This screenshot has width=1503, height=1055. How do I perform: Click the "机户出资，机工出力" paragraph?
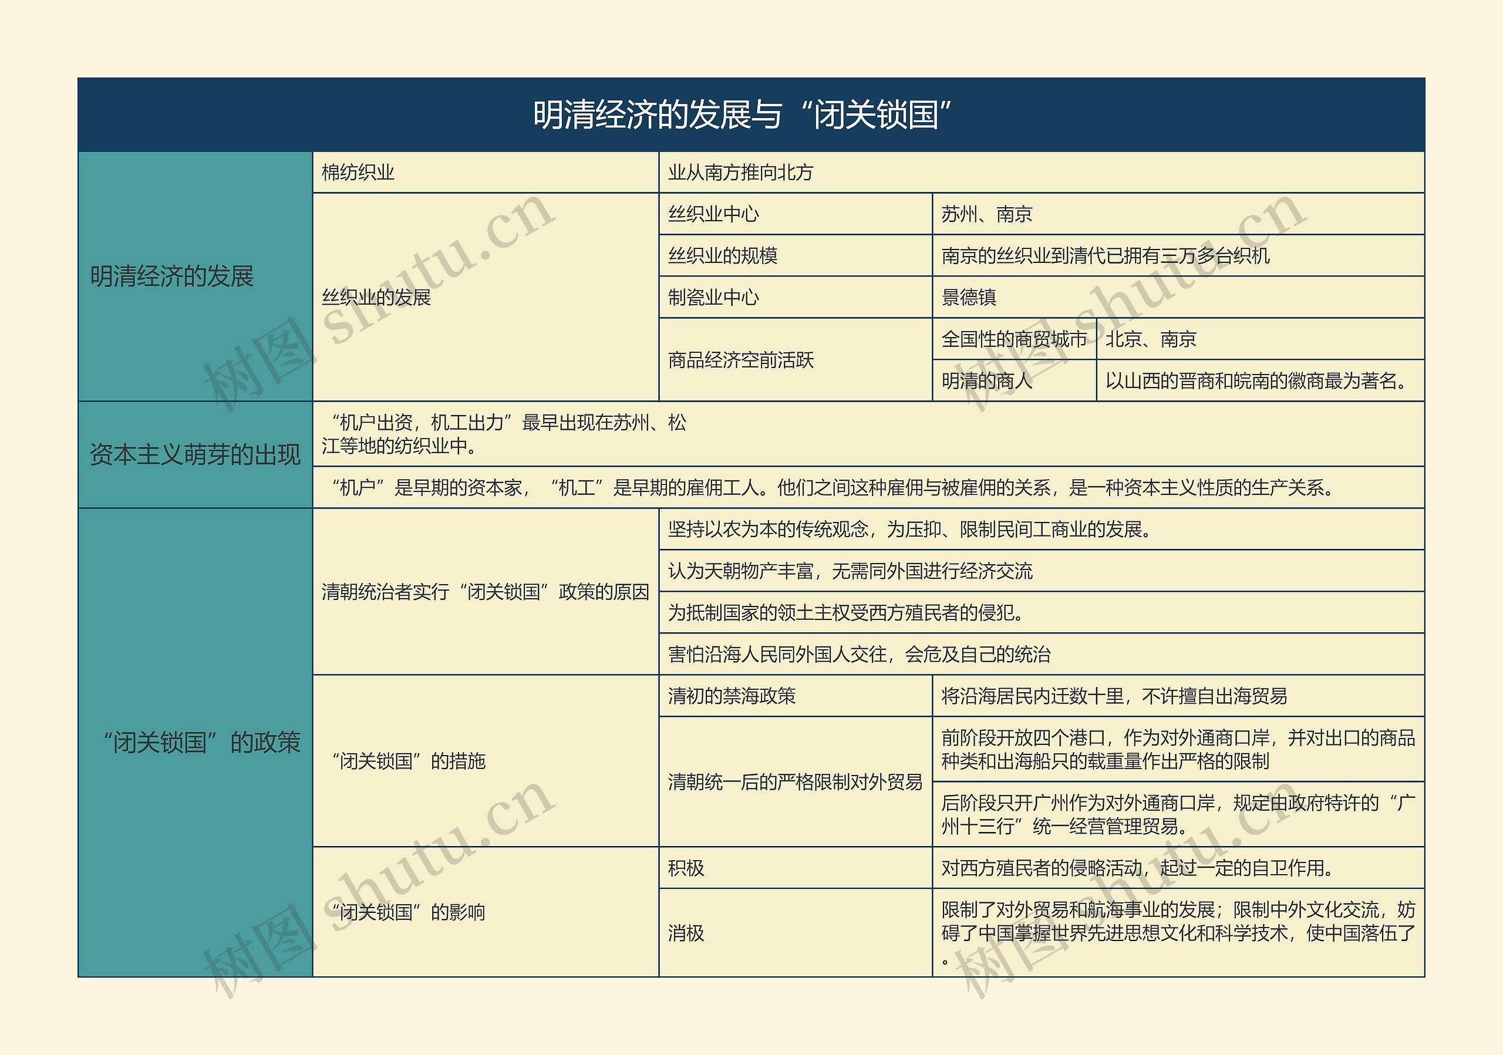pyautogui.click(x=505, y=434)
